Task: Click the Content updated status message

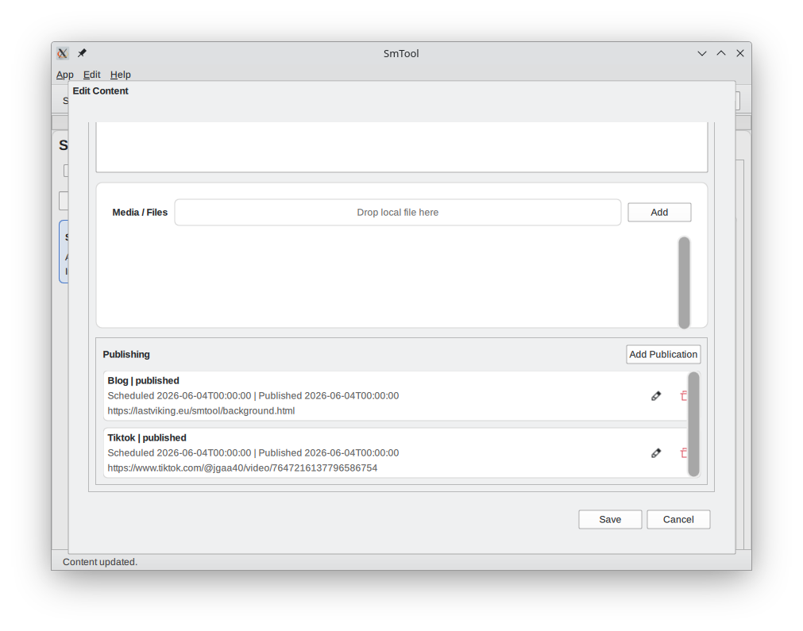Action: [x=100, y=562]
